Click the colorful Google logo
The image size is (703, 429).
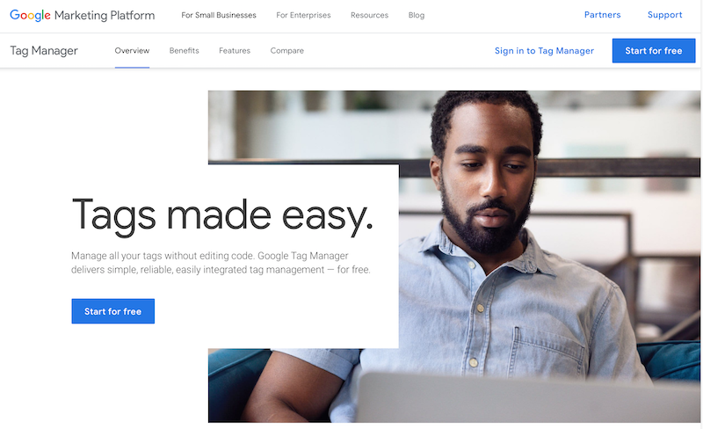(x=30, y=15)
